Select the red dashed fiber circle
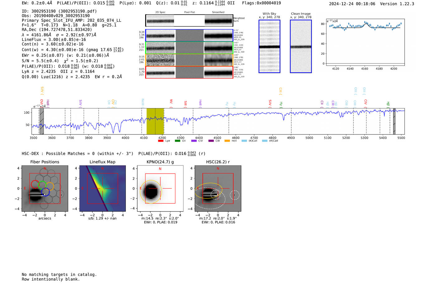Viewport: 436px width, 296px height. [x=35, y=184]
